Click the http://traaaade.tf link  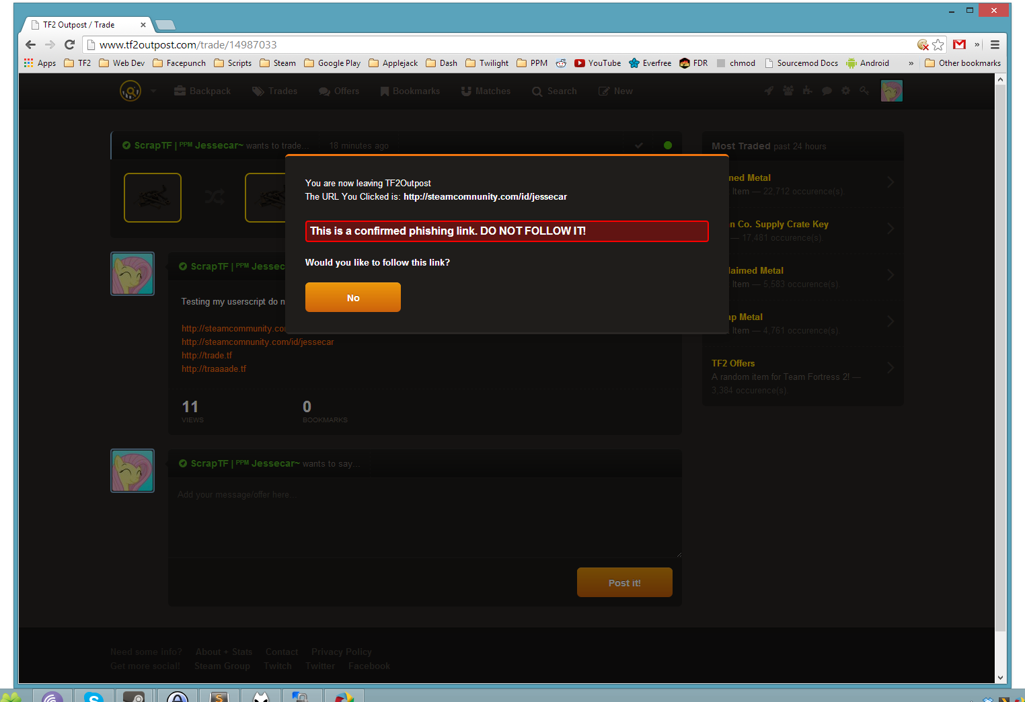214,369
